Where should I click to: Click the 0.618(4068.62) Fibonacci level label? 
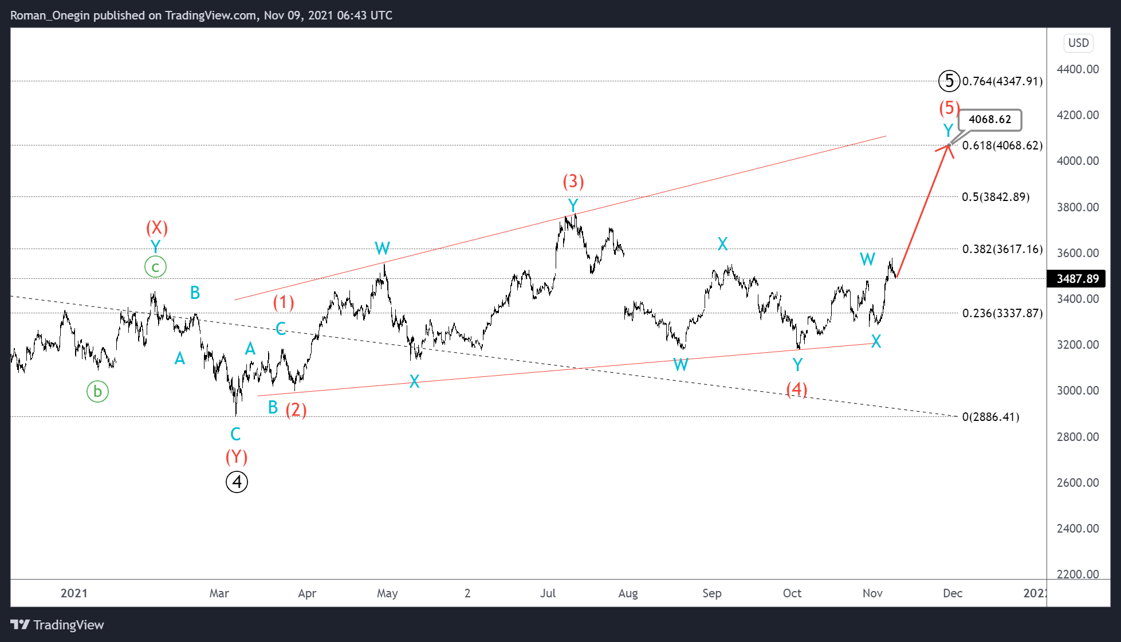coord(1002,145)
